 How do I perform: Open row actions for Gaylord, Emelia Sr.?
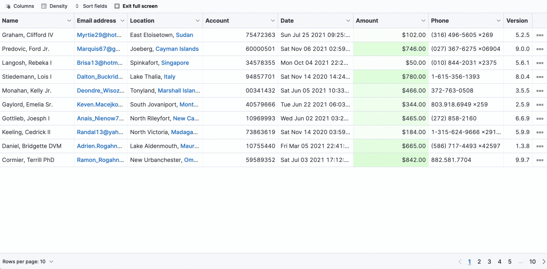[x=540, y=104]
